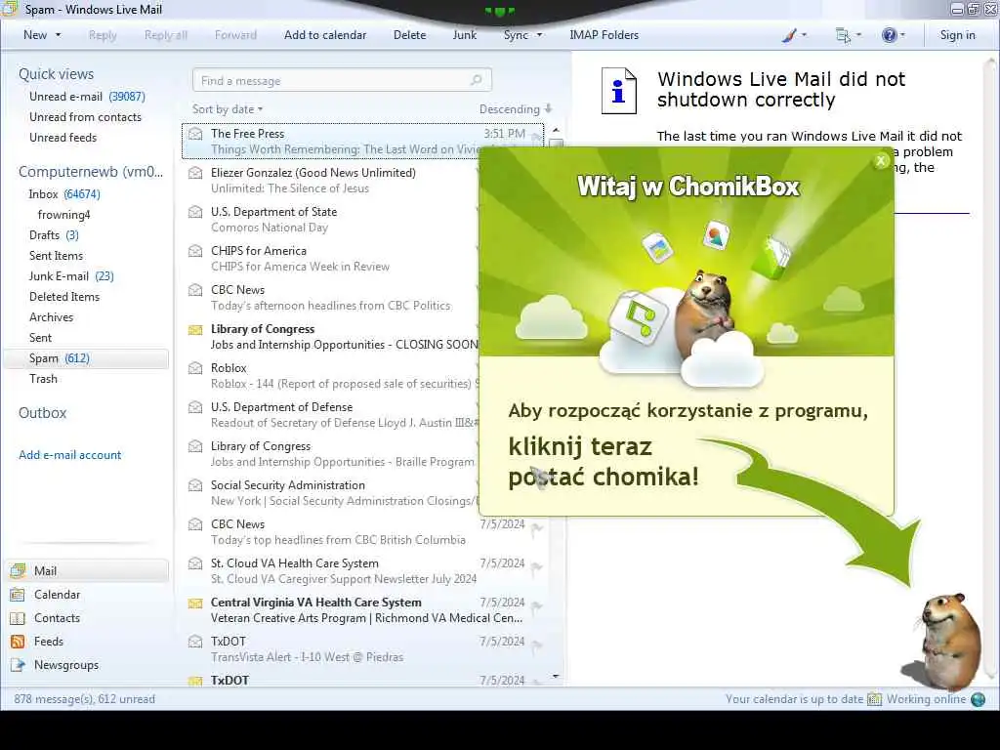Viewport: 1000px width, 750px height.
Task: Click message list scroll down arrow
Action: (x=556, y=676)
